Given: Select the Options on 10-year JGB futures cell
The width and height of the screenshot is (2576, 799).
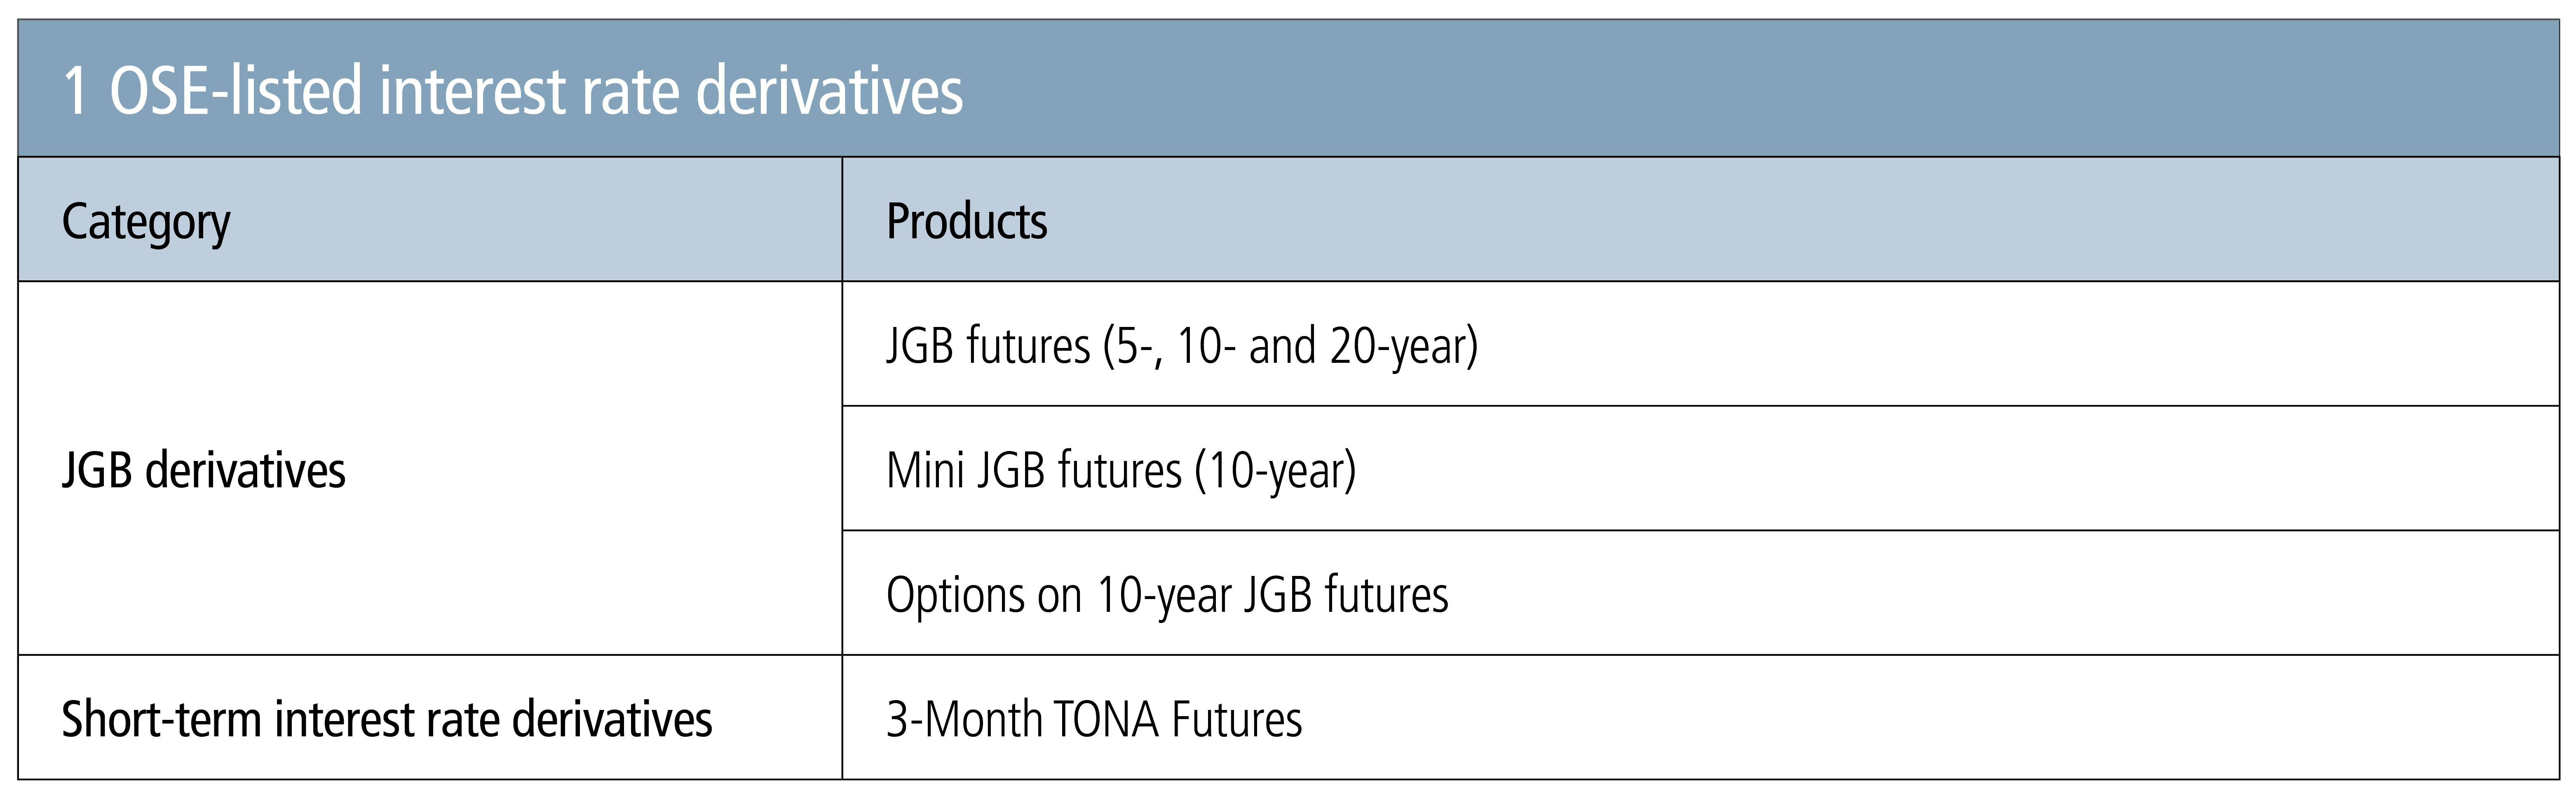Looking at the screenshot, I should [1167, 595].
